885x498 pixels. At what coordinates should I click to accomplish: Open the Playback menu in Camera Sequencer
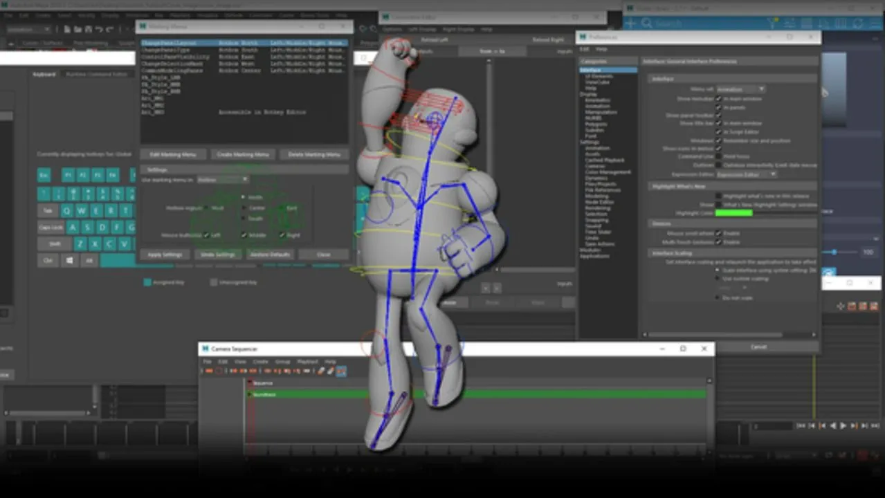(307, 362)
